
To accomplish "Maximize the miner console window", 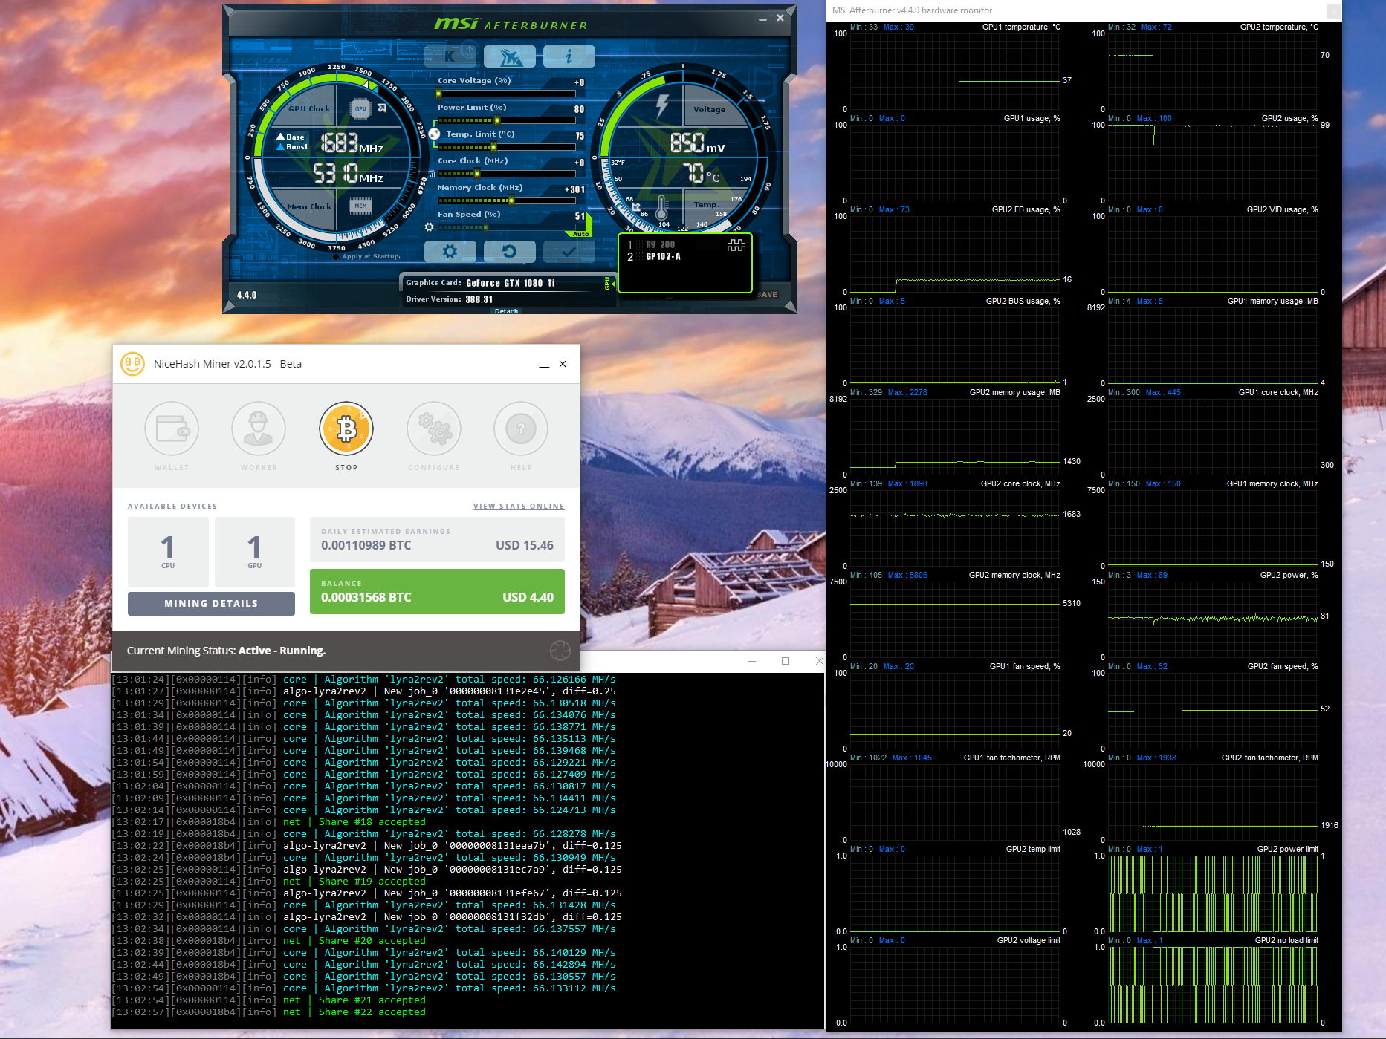I will pos(786,661).
